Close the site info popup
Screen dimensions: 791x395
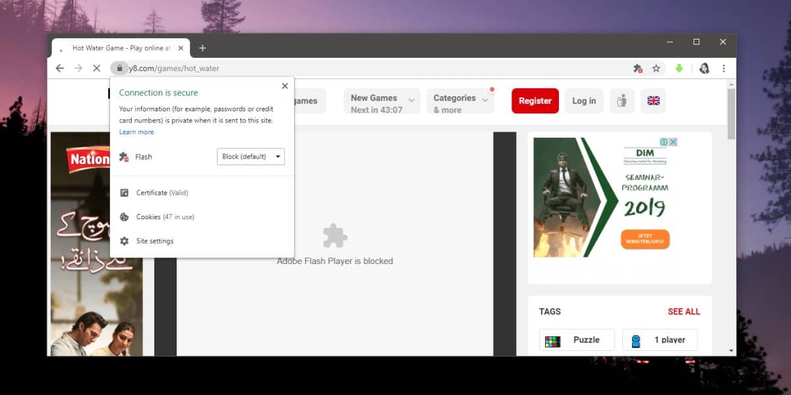point(285,86)
